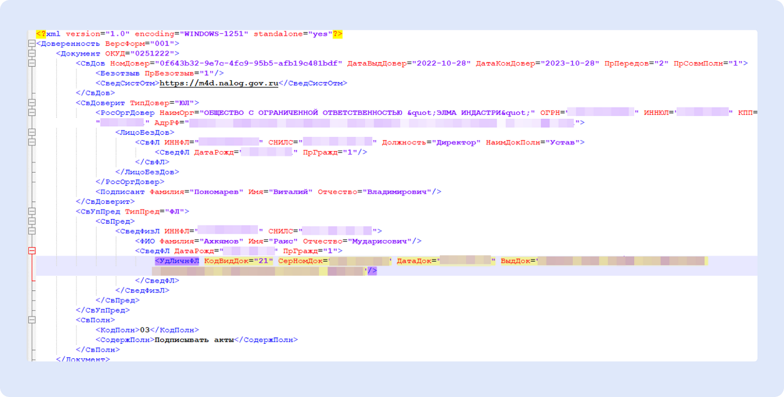Collapse the РосОргДовер НаимОрг fold marker
Image resolution: width=784 pixels, height=397 pixels.
[32, 112]
